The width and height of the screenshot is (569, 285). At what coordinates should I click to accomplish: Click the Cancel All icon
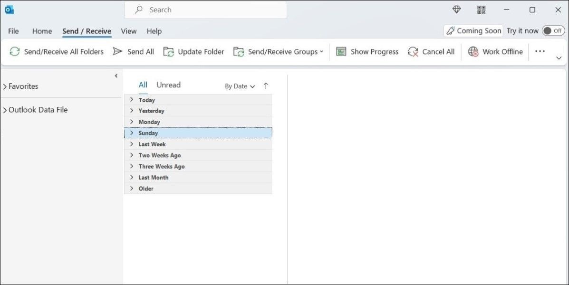[413, 52]
